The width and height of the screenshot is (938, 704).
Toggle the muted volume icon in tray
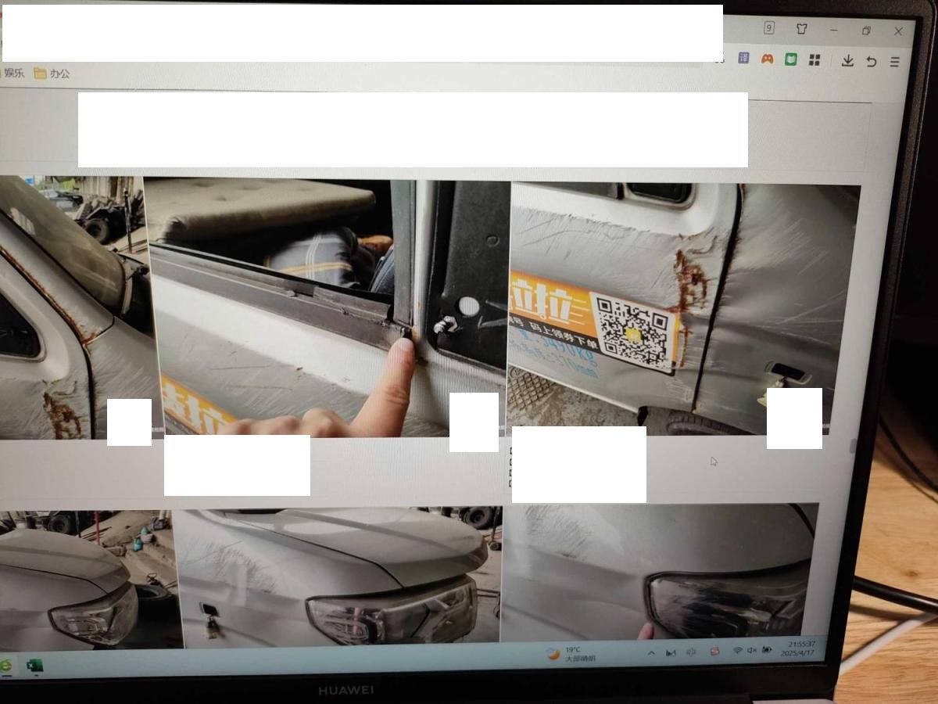(752, 651)
